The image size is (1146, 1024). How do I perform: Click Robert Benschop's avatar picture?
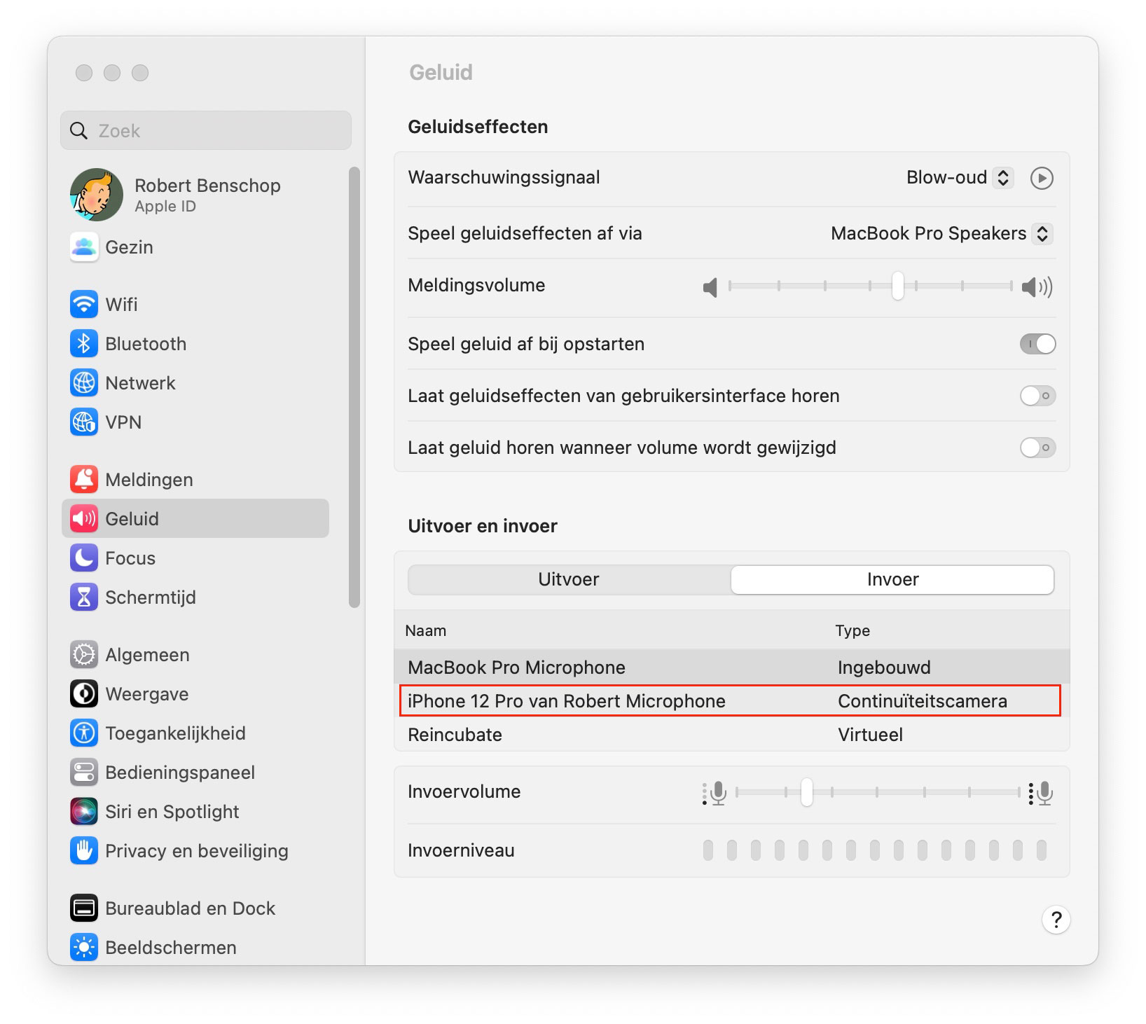(x=97, y=195)
